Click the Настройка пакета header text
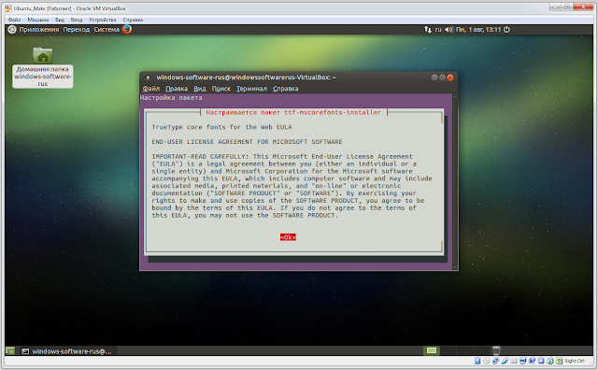 point(171,98)
